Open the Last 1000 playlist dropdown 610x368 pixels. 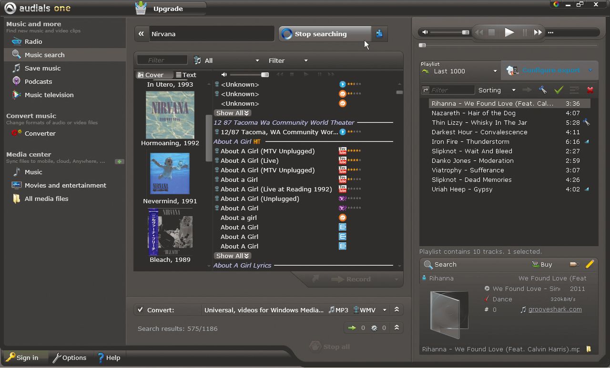click(459, 71)
